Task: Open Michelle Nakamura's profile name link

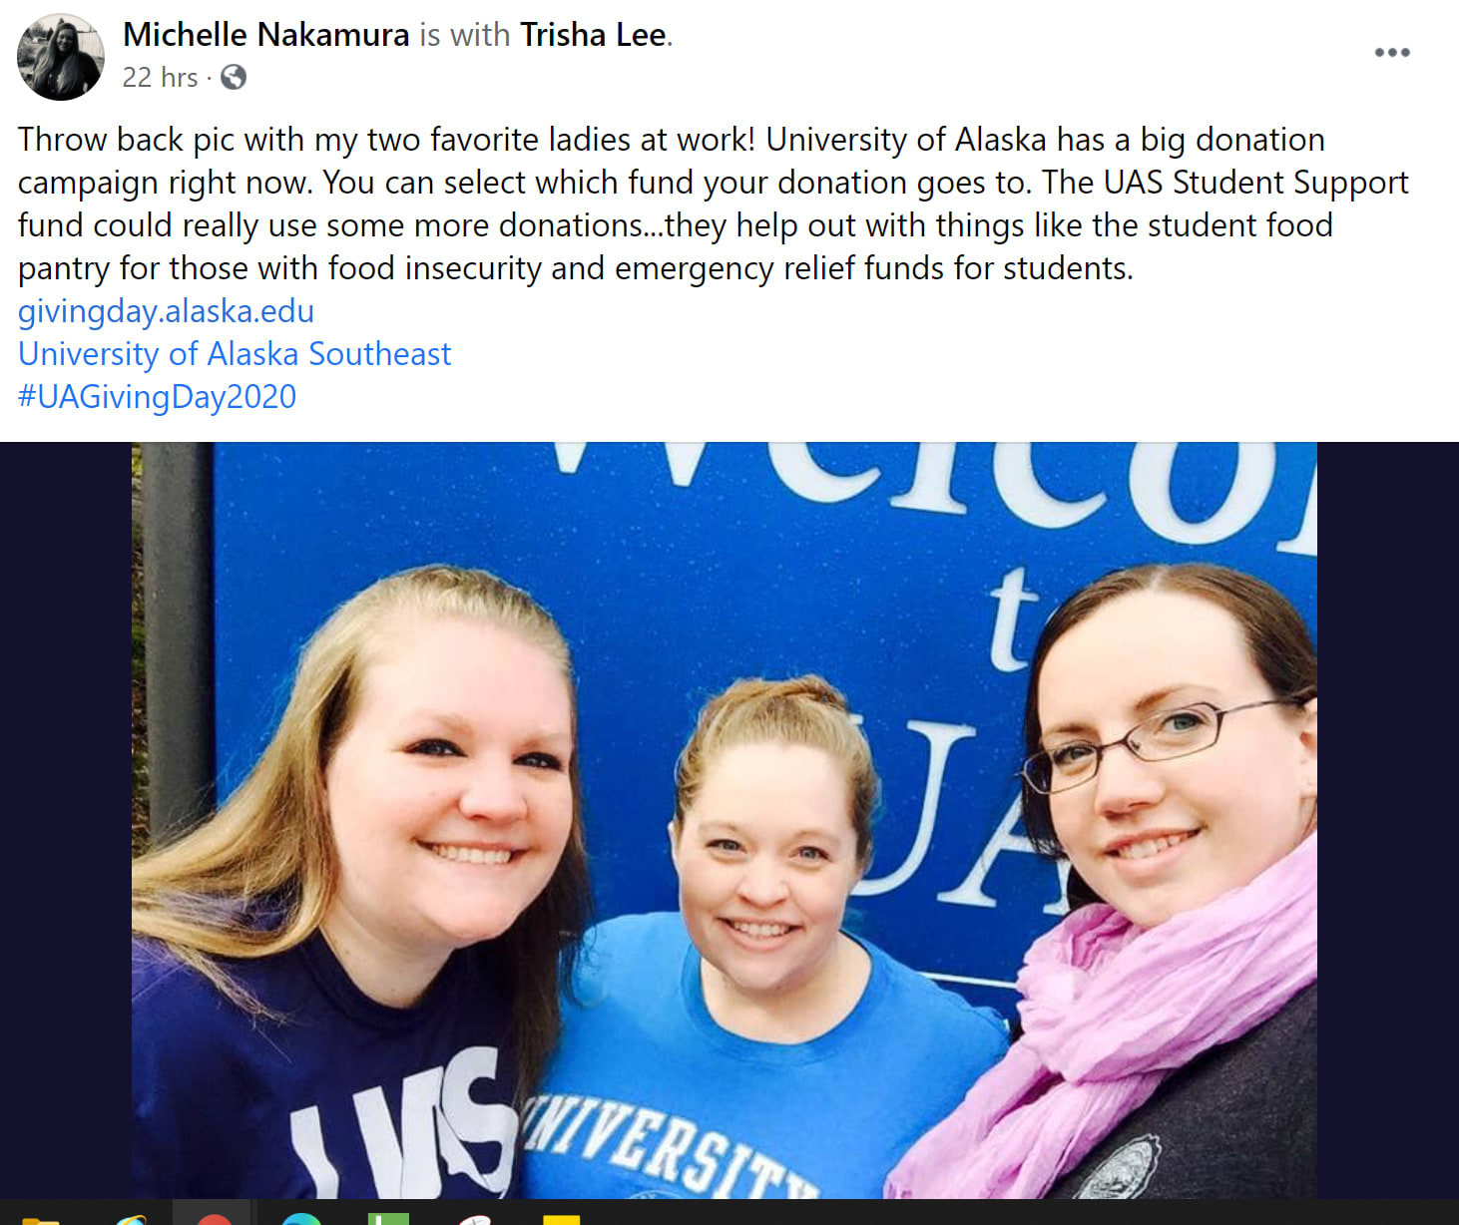Action: point(265,35)
